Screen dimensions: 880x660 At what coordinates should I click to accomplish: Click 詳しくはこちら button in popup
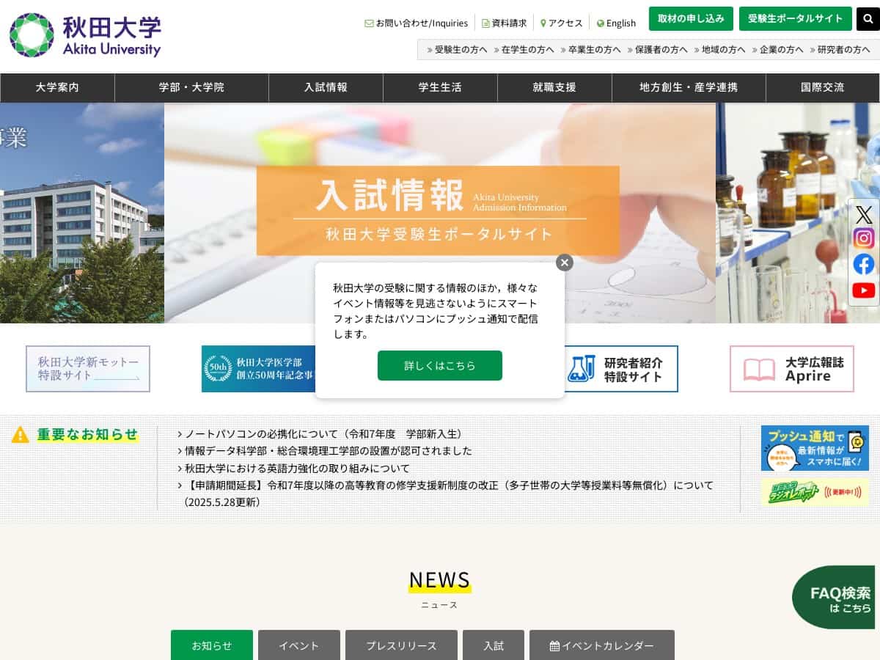[x=440, y=365]
